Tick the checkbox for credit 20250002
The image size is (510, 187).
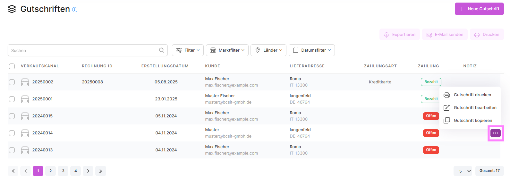[12, 82]
